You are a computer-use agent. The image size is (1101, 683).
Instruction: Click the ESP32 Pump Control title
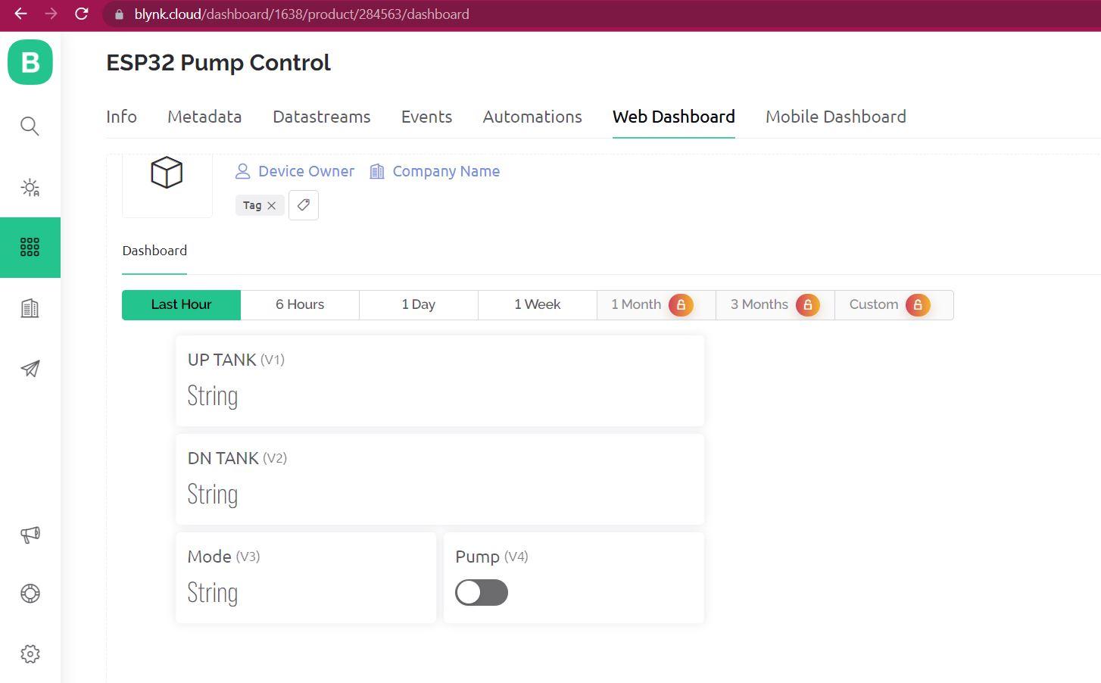click(x=218, y=63)
